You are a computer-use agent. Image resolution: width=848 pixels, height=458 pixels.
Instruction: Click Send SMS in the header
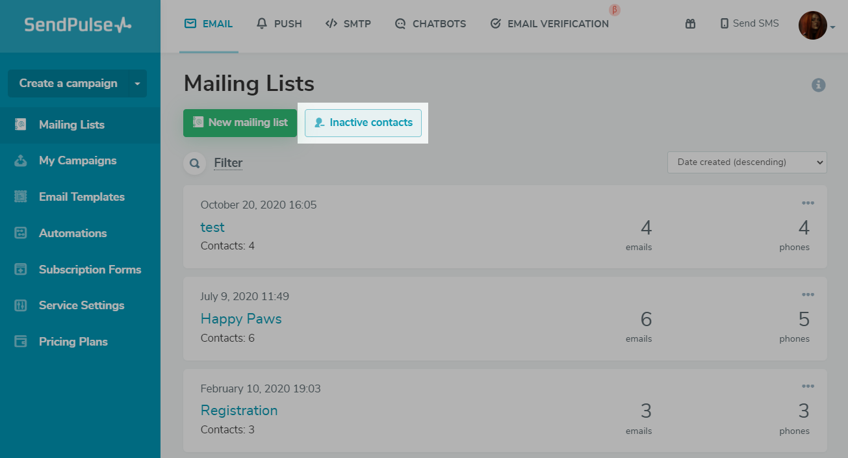tap(749, 24)
